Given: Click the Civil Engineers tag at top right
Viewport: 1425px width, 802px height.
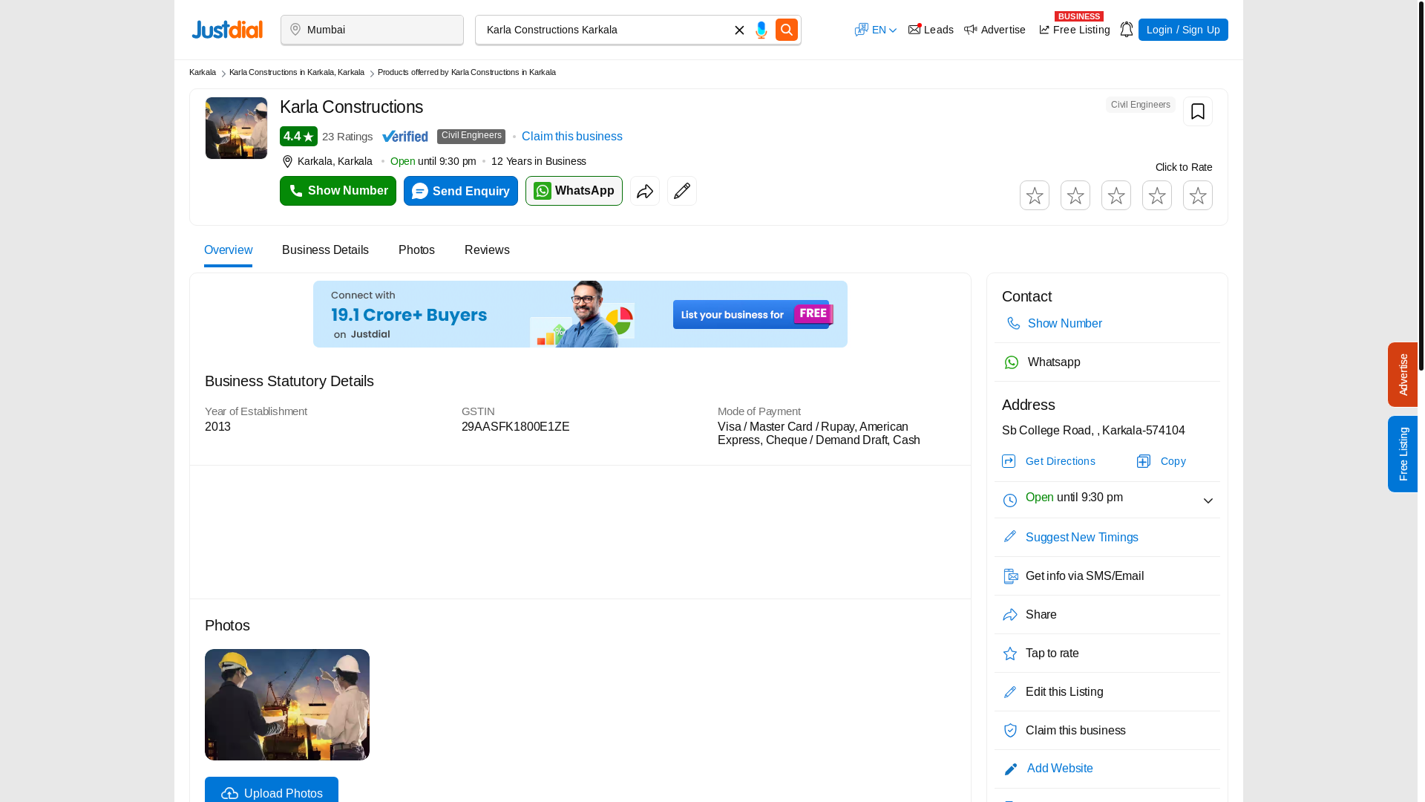Looking at the screenshot, I should [1141, 105].
